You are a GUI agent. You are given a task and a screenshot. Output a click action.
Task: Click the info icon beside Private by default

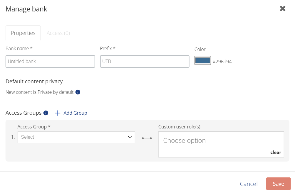pyautogui.click(x=78, y=92)
